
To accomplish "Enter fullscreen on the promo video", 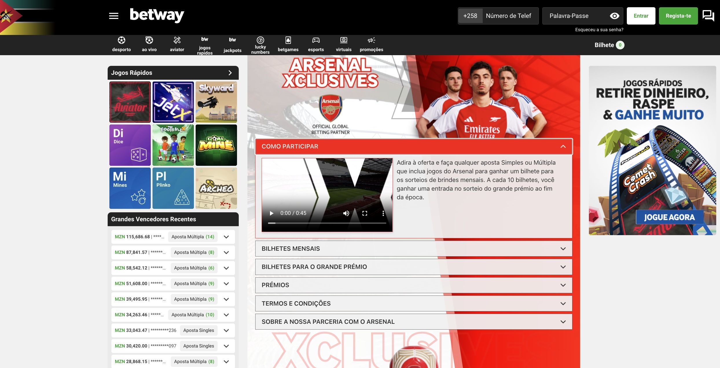I will click(x=365, y=213).
